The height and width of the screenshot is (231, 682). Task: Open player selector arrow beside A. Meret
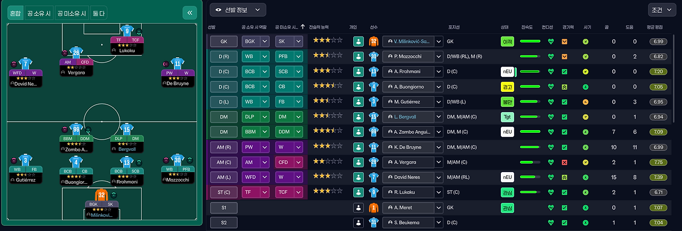click(x=439, y=207)
